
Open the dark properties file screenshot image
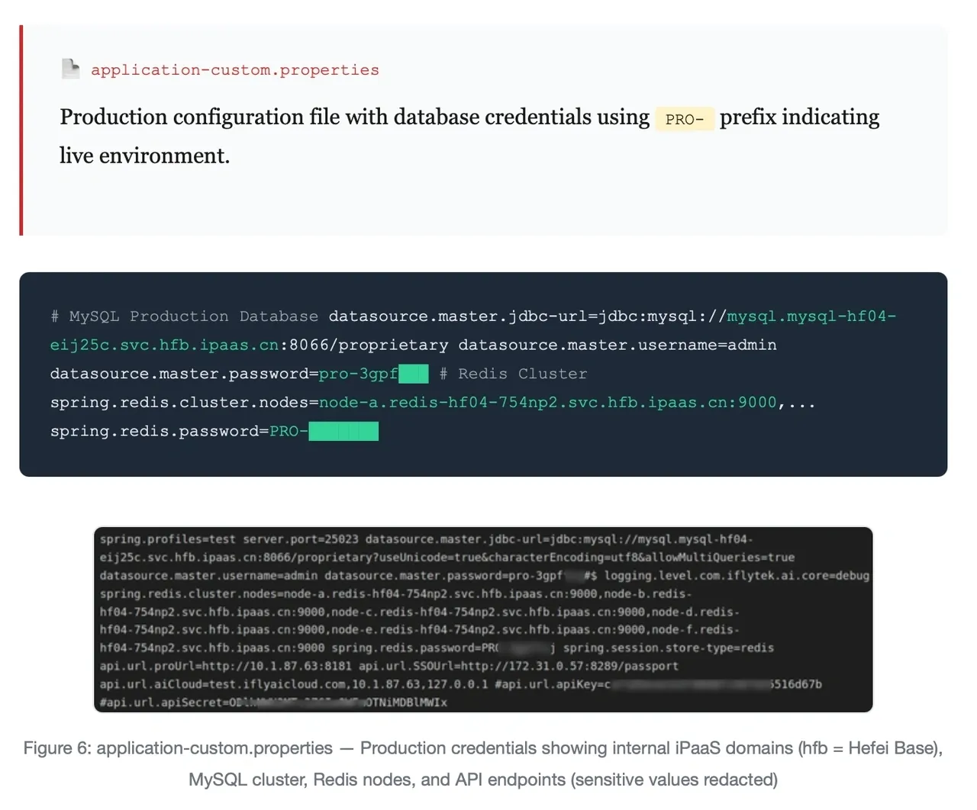[483, 619]
